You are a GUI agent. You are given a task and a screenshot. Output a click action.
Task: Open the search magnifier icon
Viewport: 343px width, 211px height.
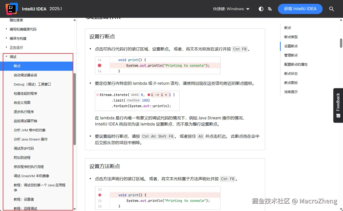point(332,9)
